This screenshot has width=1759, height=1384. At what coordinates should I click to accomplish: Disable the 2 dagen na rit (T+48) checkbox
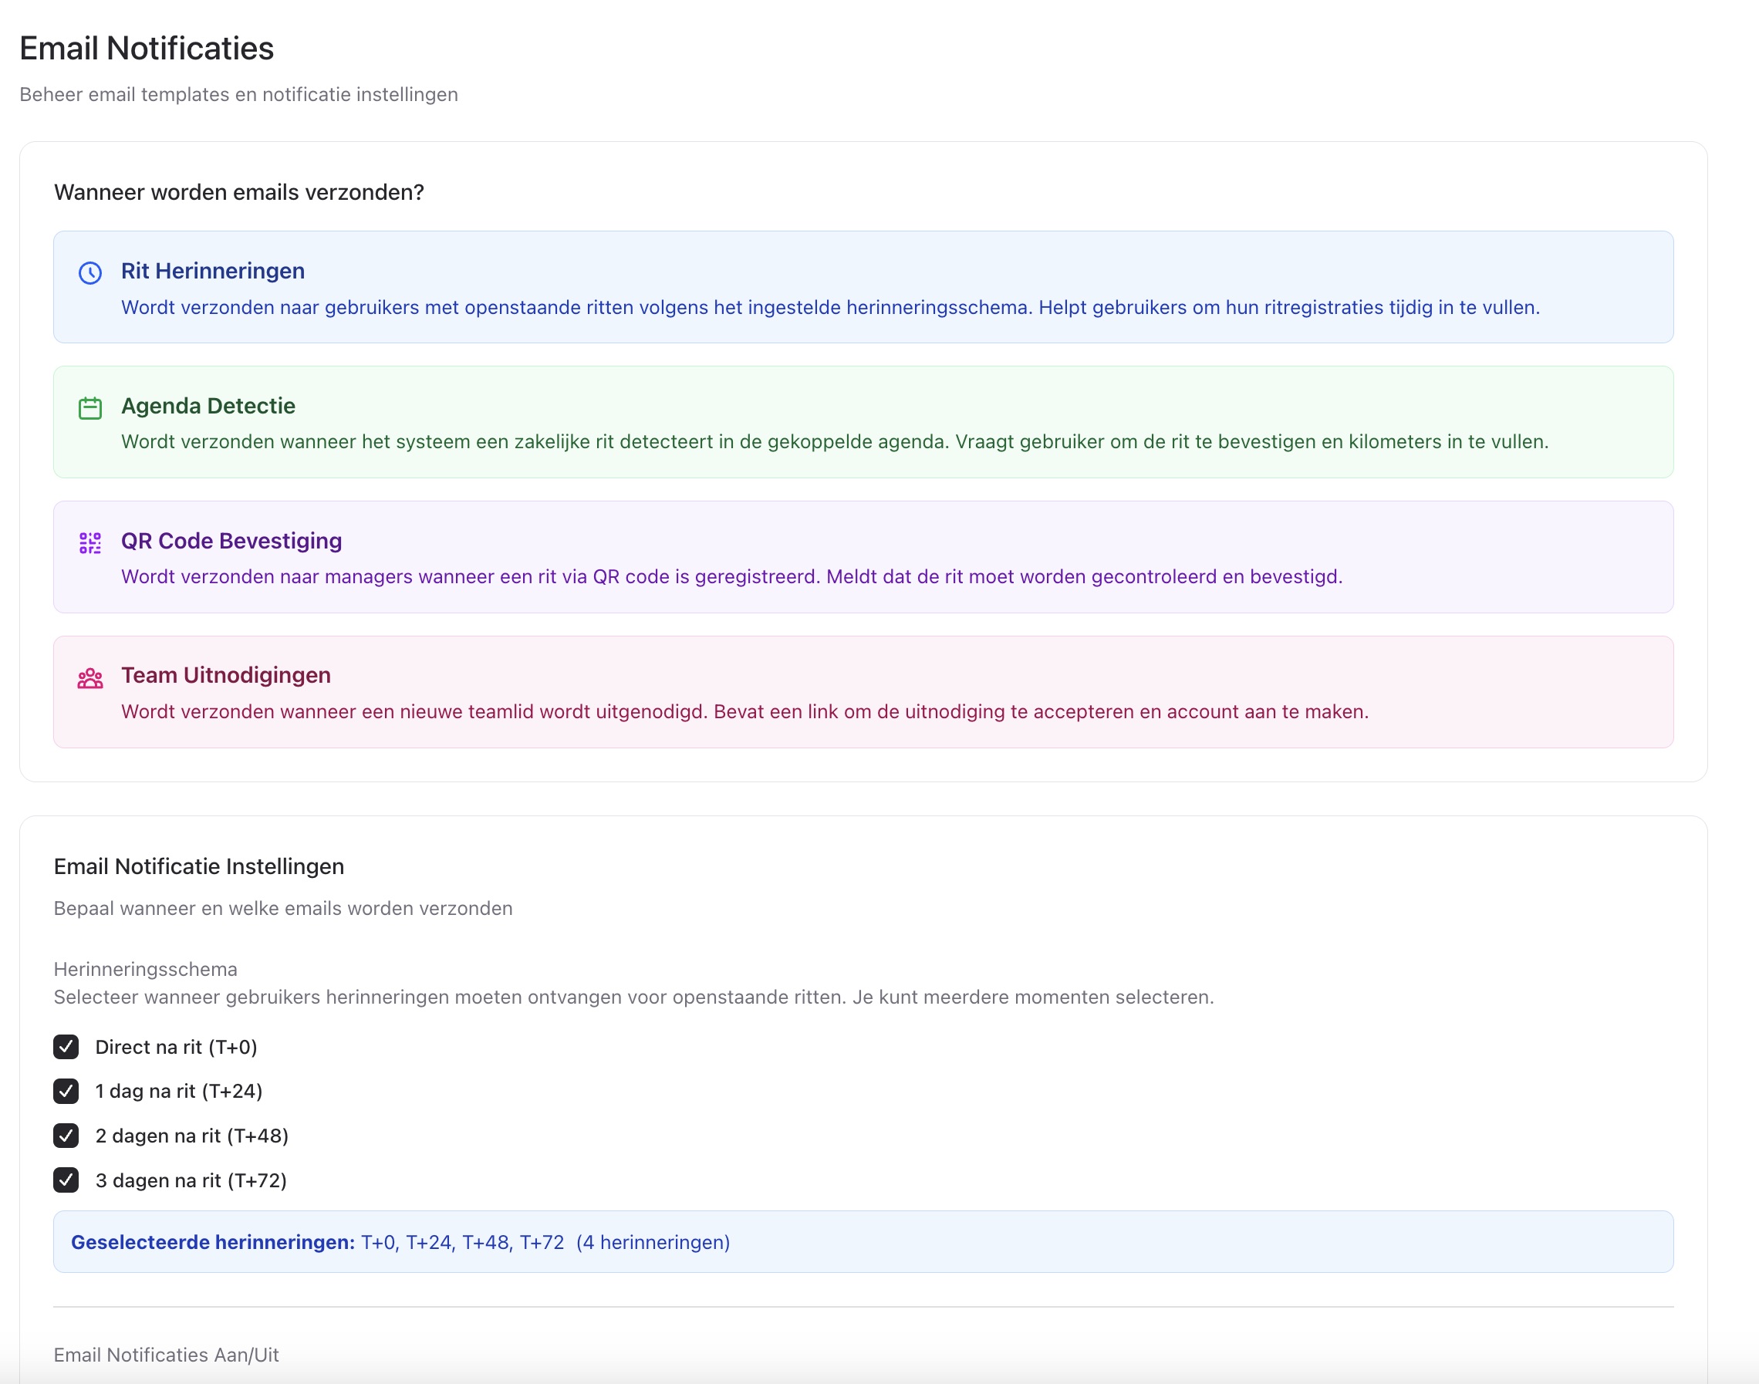pos(66,1136)
